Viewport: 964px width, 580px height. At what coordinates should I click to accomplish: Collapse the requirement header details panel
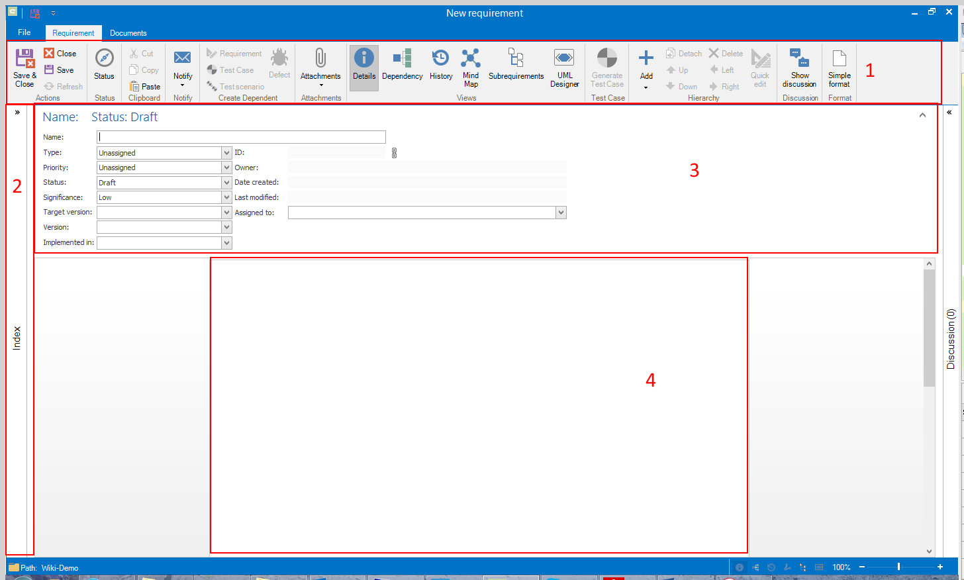click(x=922, y=116)
